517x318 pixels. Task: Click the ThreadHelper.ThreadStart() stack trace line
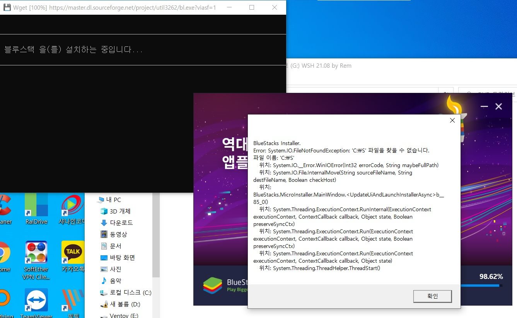point(320,268)
